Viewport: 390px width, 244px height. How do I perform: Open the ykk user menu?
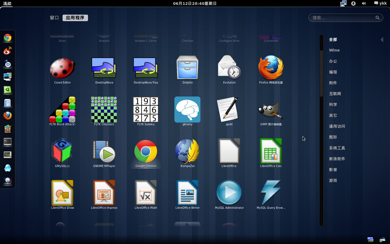pyautogui.click(x=380, y=3)
